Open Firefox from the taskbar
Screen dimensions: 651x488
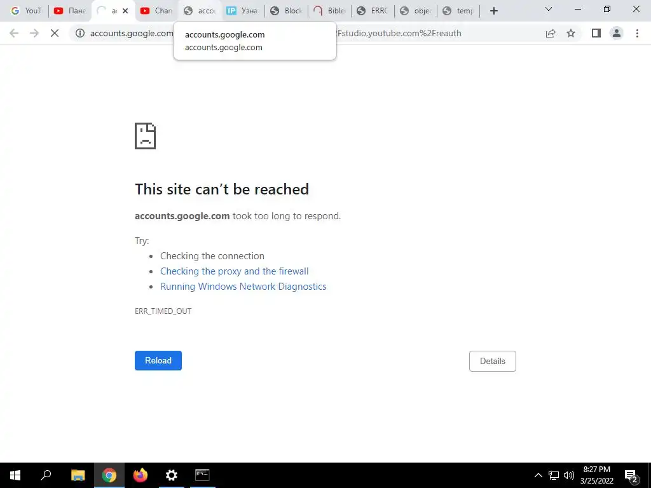click(140, 475)
